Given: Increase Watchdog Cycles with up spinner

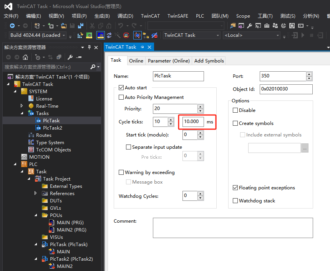Looking at the screenshot, I should tap(201, 194).
